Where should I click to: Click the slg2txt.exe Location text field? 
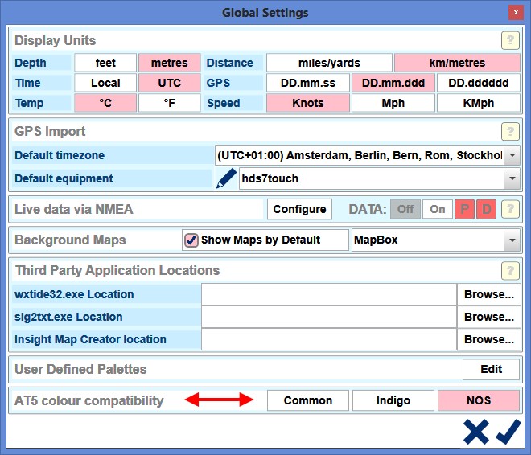coord(328,317)
